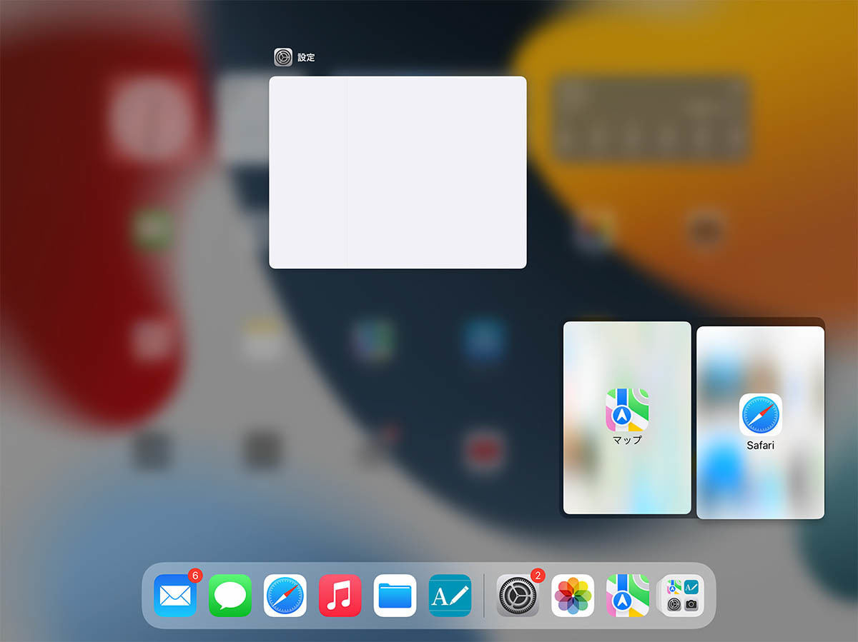The height and width of the screenshot is (642, 858).
Task: Open the Files app in the dock
Action: point(395,595)
